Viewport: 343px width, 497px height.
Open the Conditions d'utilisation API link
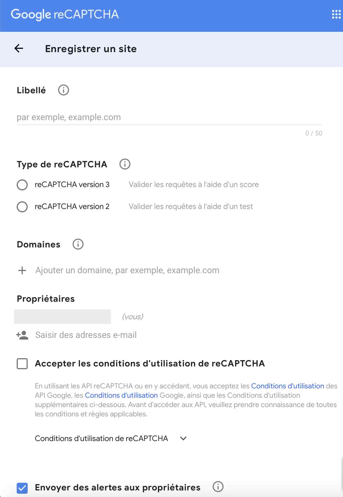coord(287,386)
